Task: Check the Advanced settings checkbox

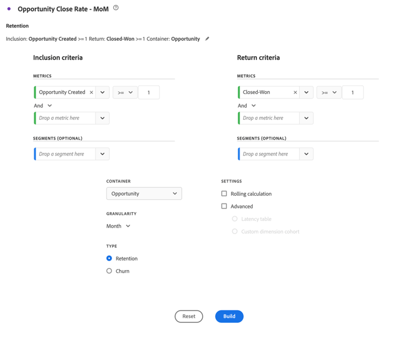Action: [x=224, y=206]
